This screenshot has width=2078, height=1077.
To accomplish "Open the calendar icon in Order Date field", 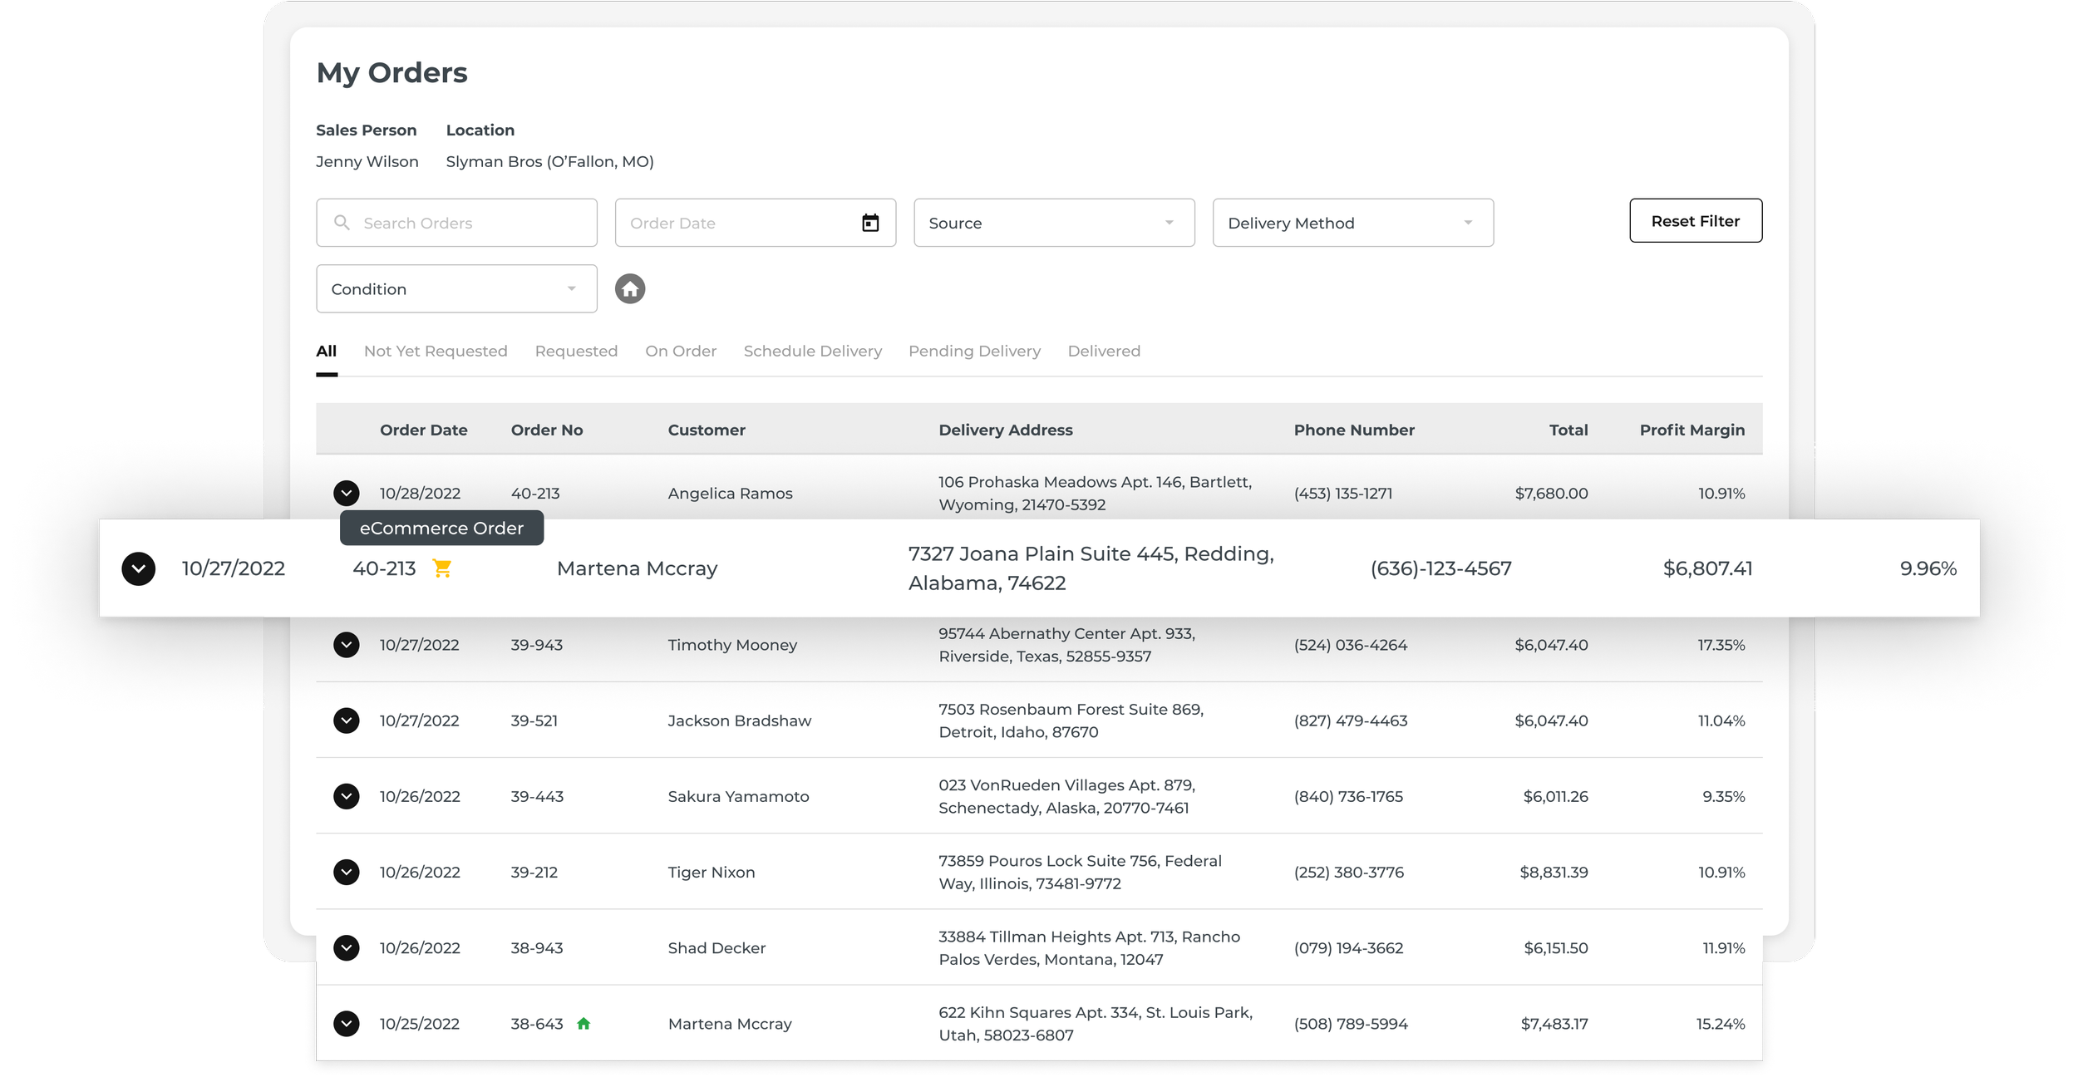I will pos(869,222).
